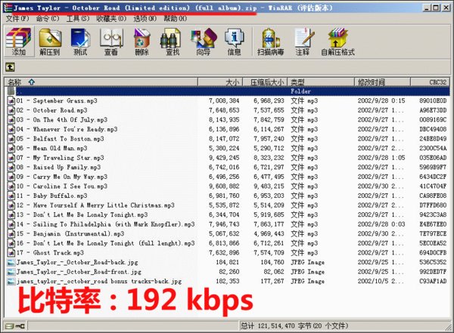Viewport: 454px width, 333px height.
Task: Click size value '9,608,882'
Action: (224, 187)
